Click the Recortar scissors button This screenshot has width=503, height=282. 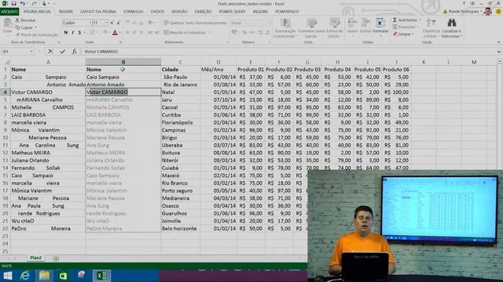coord(25,20)
